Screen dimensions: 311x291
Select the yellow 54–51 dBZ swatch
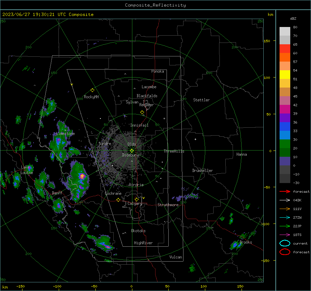[285, 74]
